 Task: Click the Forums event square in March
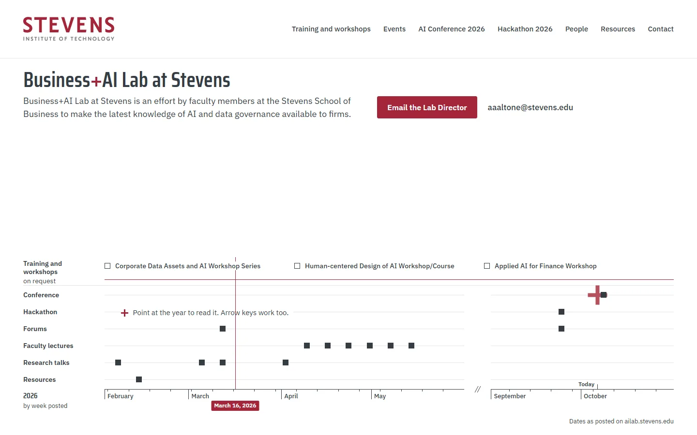pos(223,329)
